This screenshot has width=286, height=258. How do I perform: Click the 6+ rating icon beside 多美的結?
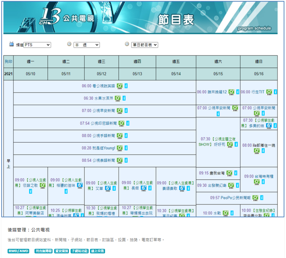tap(269, 126)
